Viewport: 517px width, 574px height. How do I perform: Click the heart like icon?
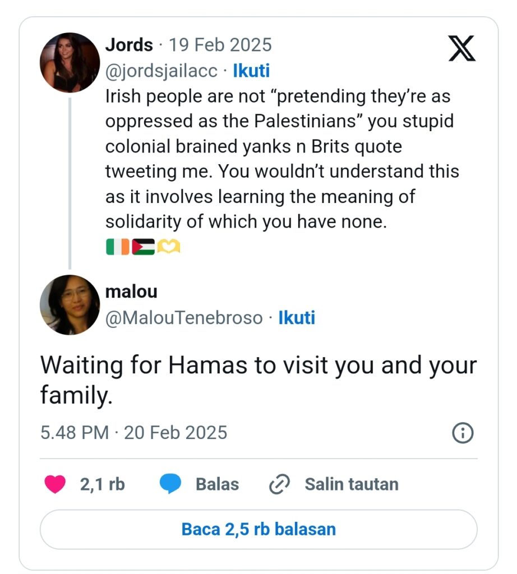point(54,484)
